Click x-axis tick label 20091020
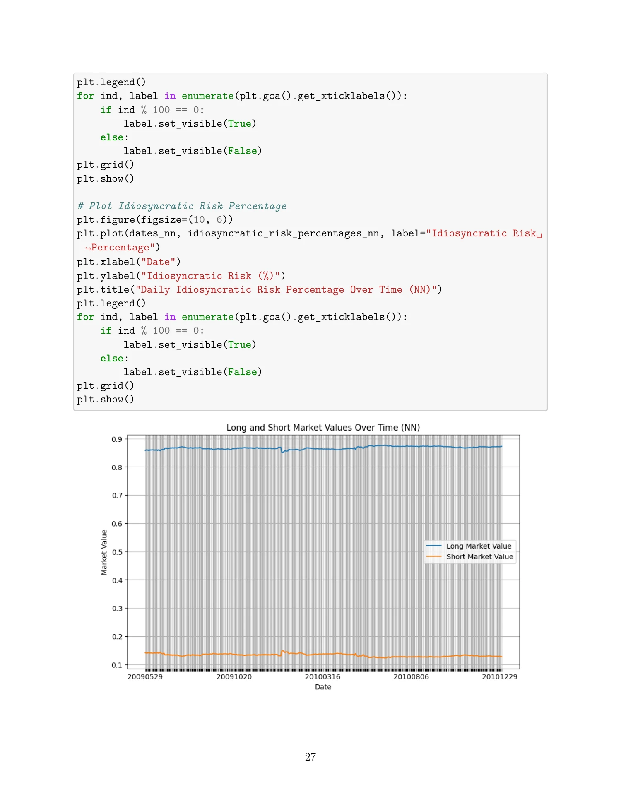This screenshot has width=621, height=804. point(234,677)
